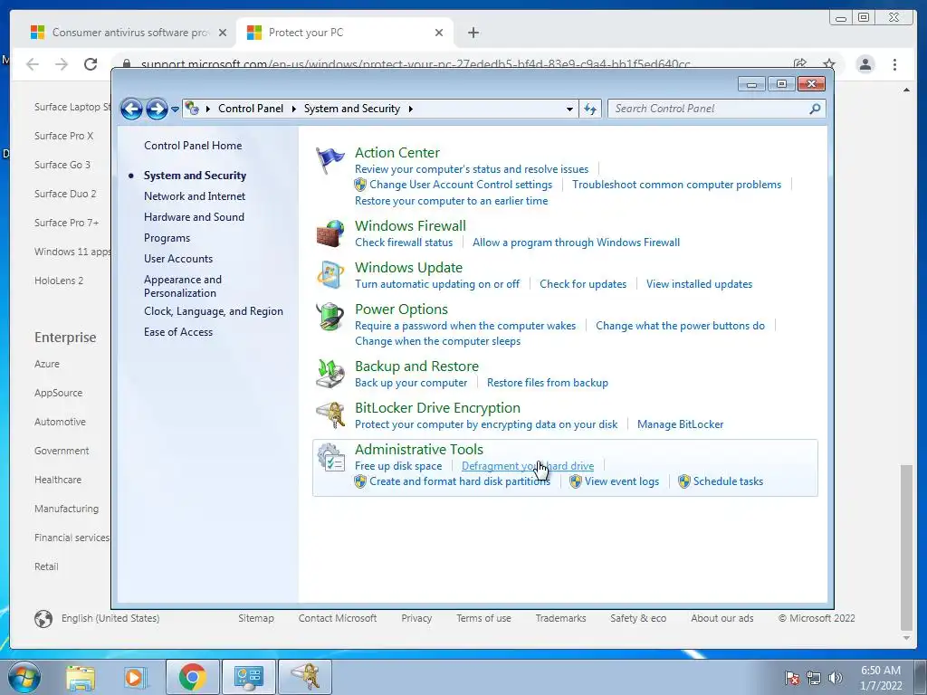Open a new Chrome tab
927x695 pixels.
473,33
